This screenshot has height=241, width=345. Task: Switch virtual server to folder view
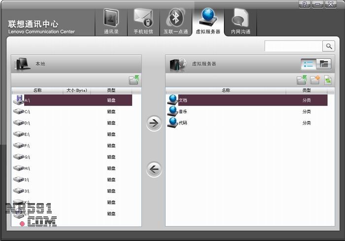pos(323,64)
